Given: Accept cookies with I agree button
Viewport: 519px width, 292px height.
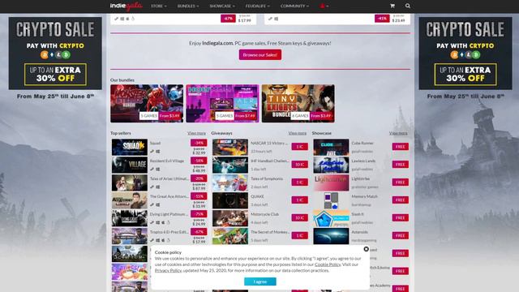Looking at the screenshot, I should 260,281.
